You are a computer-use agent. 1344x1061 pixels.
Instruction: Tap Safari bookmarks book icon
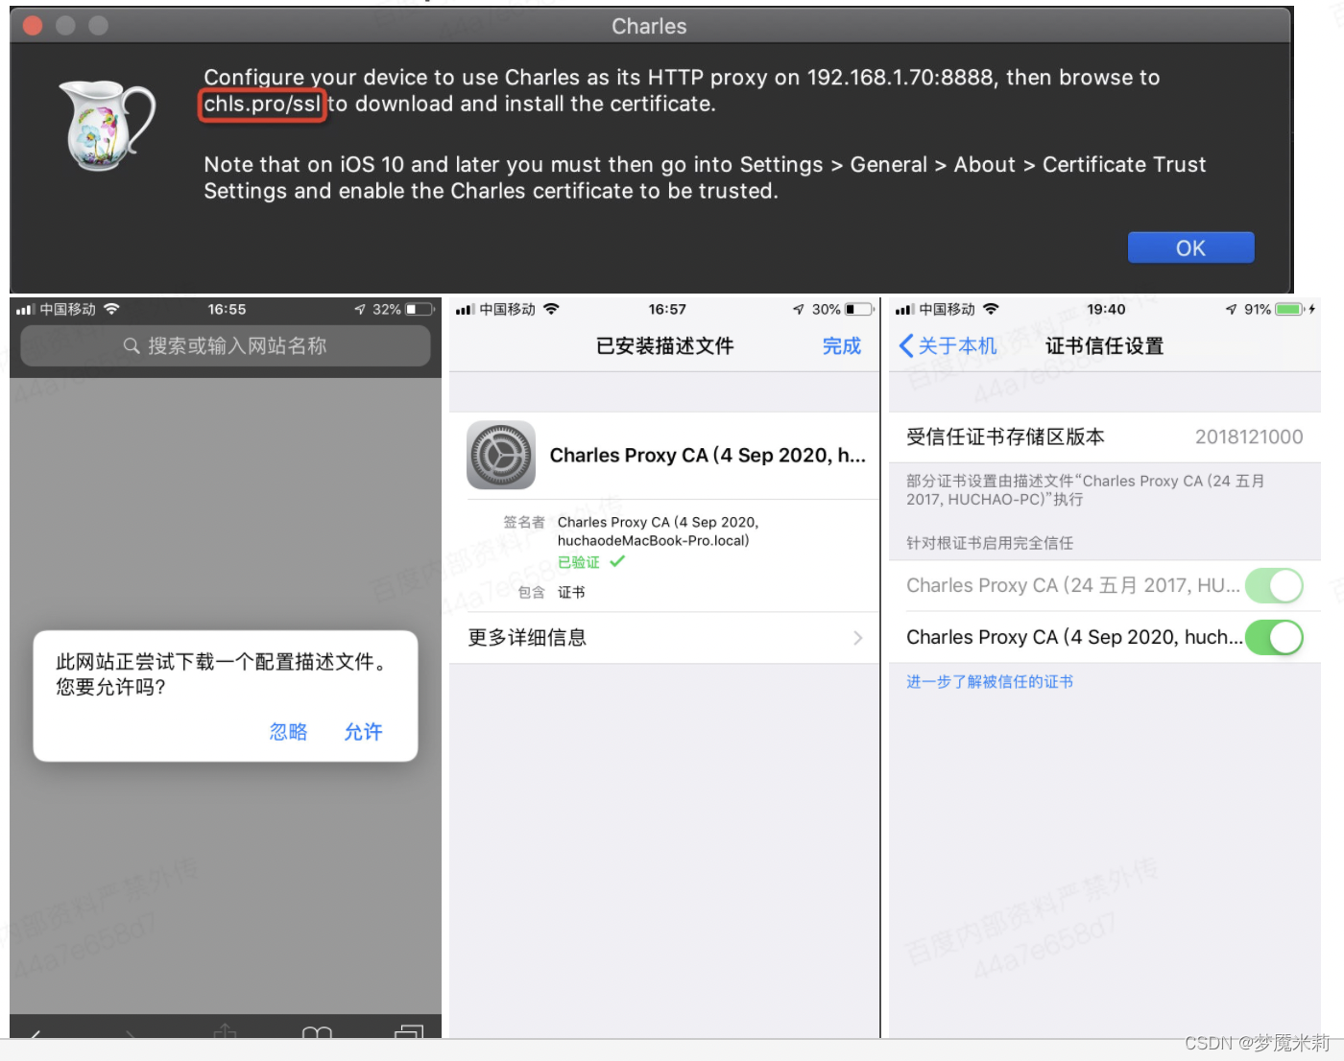coord(317,1032)
